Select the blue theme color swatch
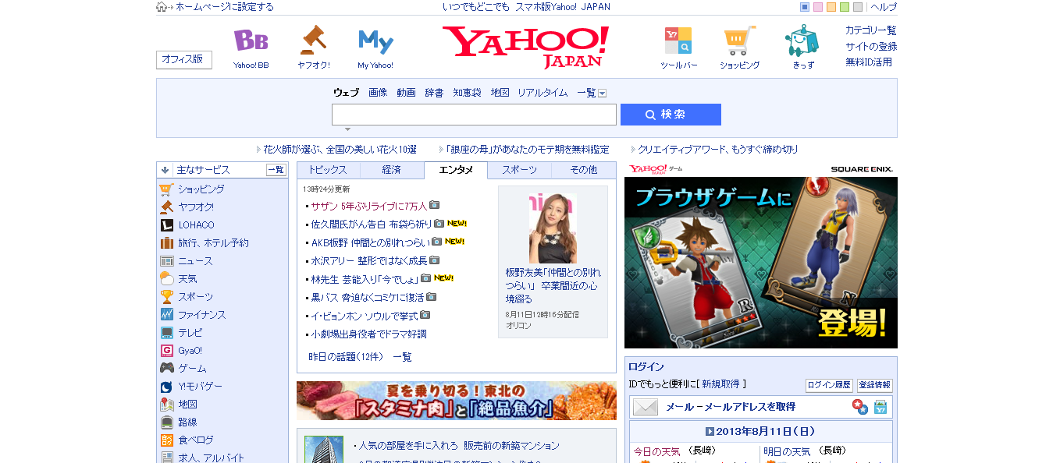 point(805,7)
